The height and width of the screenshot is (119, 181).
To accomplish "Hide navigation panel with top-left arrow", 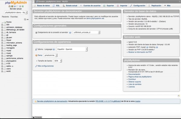I will point(33,2).
